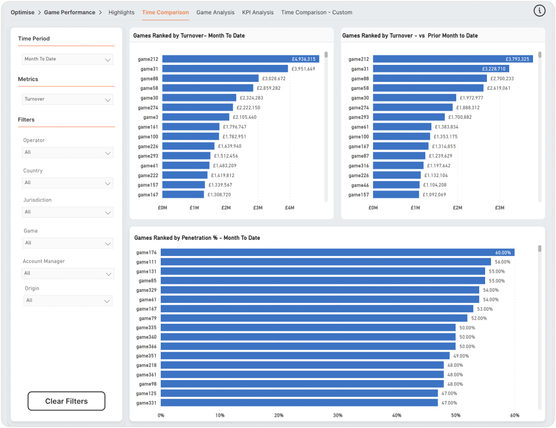The width and height of the screenshot is (556, 428).
Task: Select the game174 bar at 60.00% penetration
Action: click(x=337, y=252)
